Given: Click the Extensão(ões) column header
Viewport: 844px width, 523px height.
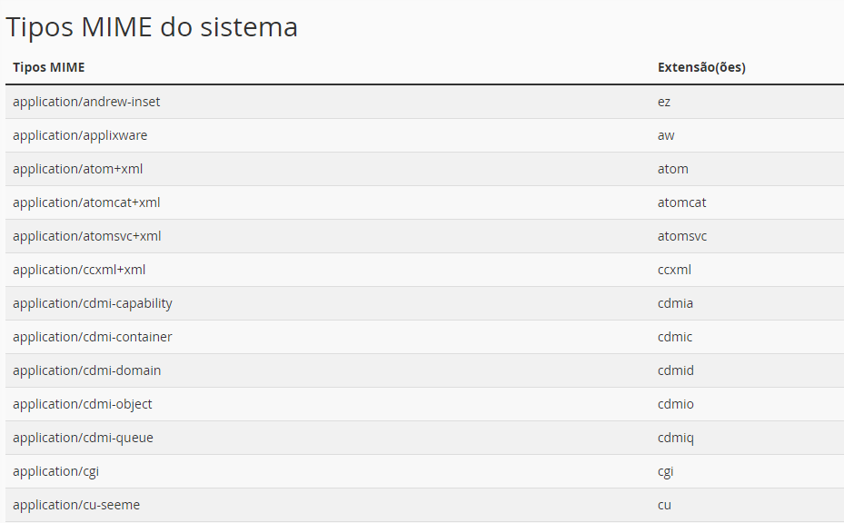Looking at the screenshot, I should click(x=701, y=67).
